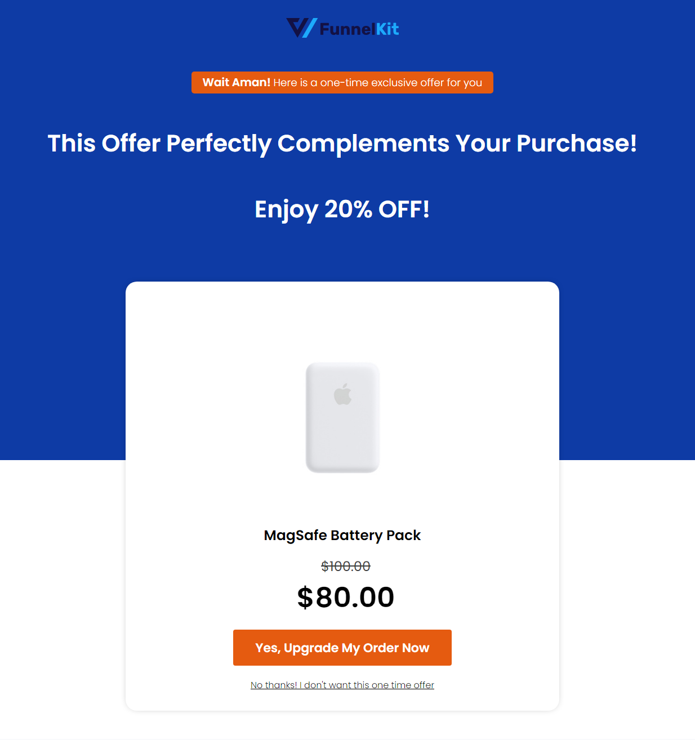Click the blue Kit part of the logo
Image resolution: width=695 pixels, height=740 pixels.
tap(387, 29)
